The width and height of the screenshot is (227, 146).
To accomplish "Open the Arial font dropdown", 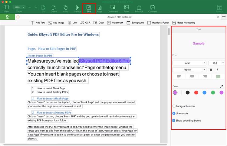I will coord(189,63).
